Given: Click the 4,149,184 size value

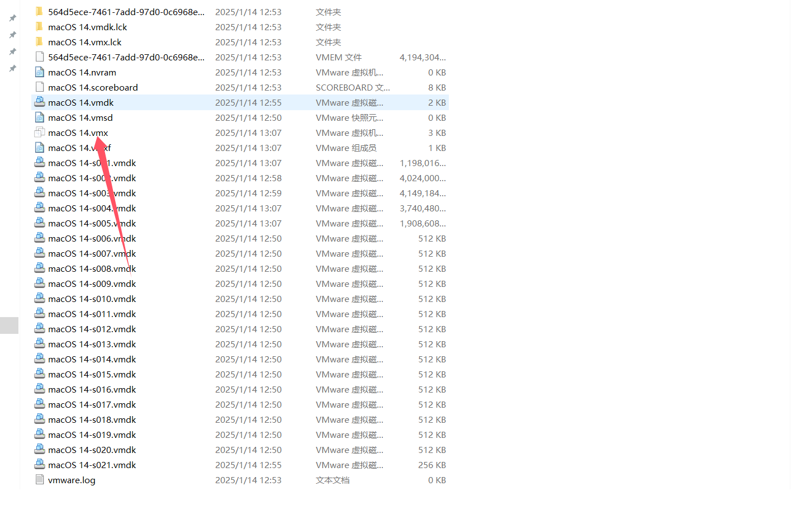Looking at the screenshot, I should pyautogui.click(x=423, y=193).
